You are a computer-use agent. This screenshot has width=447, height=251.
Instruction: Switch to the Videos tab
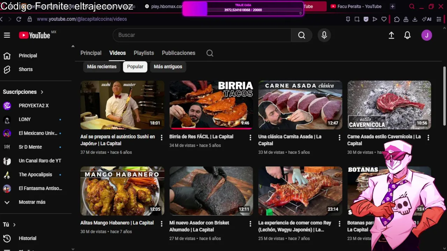117,53
